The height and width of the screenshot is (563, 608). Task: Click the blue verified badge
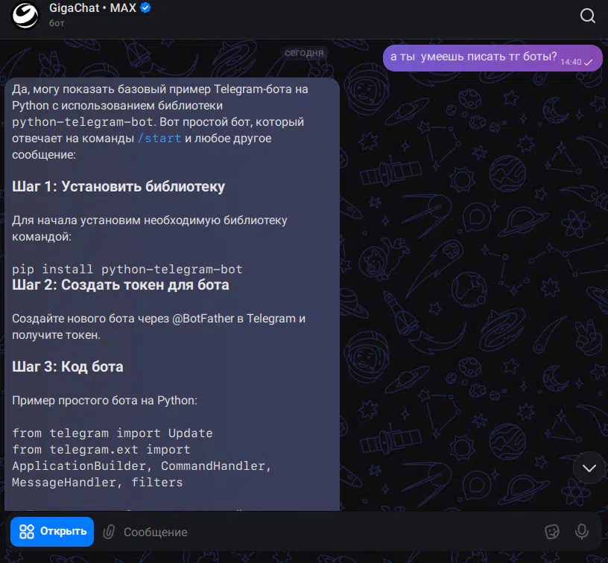[145, 7]
